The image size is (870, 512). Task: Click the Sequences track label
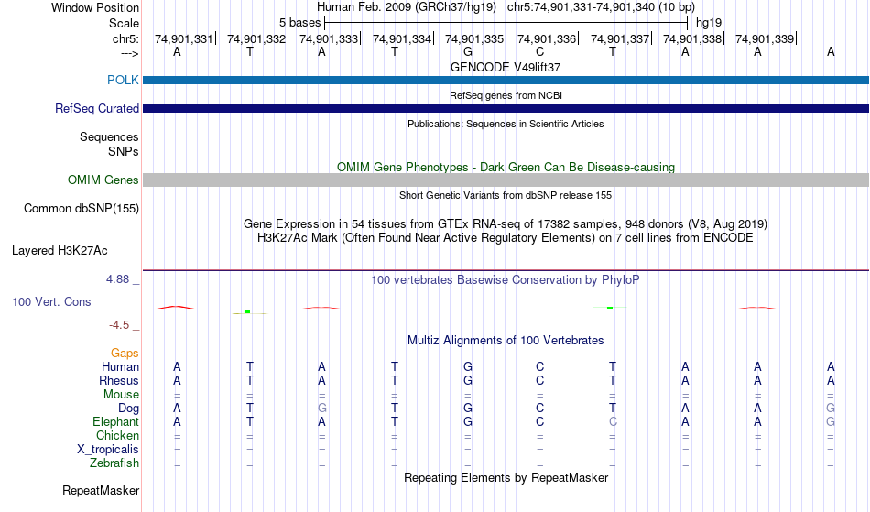point(109,137)
